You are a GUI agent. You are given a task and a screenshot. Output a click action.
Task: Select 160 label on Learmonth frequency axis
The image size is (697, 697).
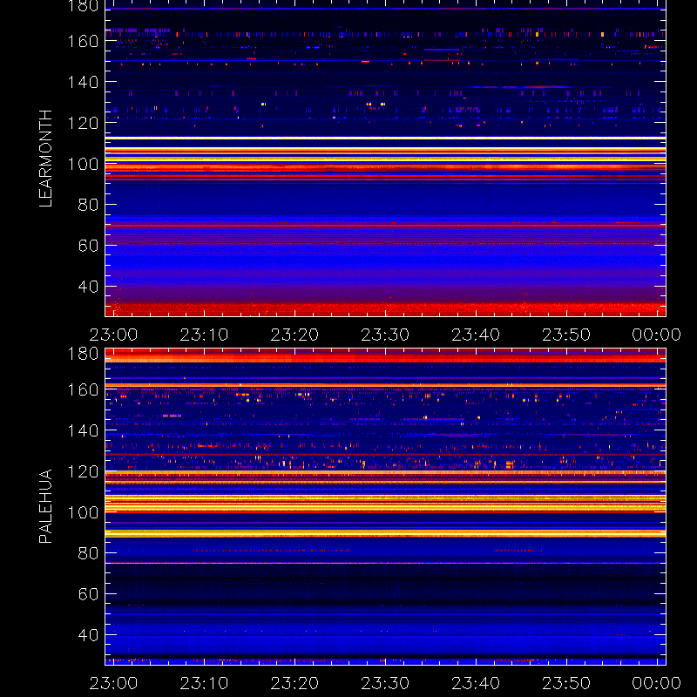(x=83, y=41)
